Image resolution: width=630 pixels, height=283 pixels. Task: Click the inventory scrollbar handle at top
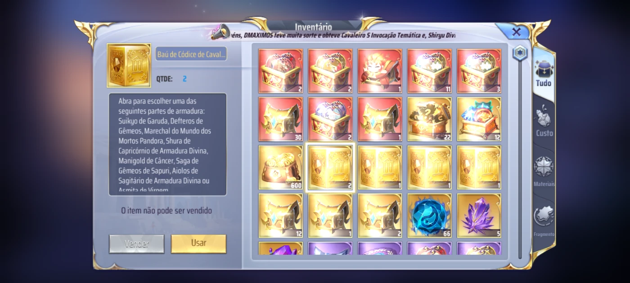(x=519, y=52)
